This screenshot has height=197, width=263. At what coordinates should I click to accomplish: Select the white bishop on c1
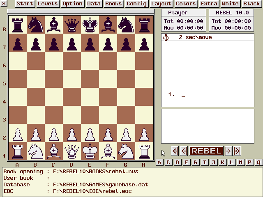click(54, 151)
